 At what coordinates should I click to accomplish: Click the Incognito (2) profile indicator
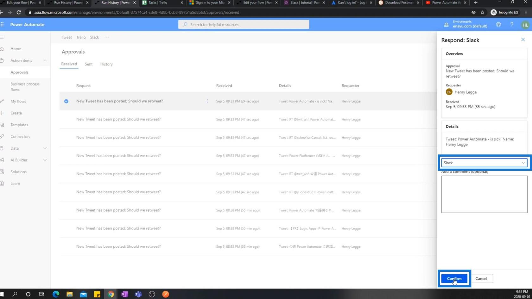(504, 12)
